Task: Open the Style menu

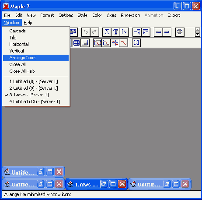Action: click(82, 15)
